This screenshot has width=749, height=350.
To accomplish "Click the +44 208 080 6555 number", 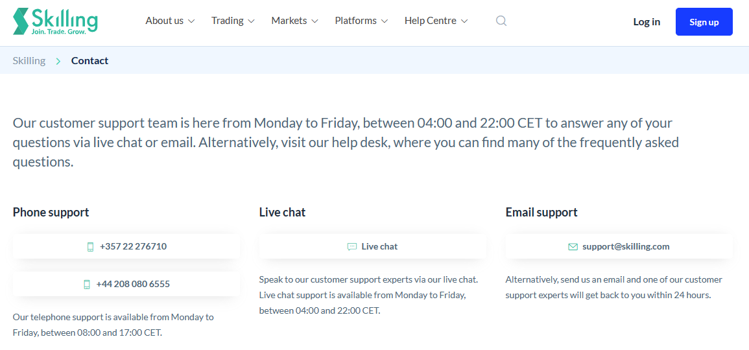I will 134,284.
